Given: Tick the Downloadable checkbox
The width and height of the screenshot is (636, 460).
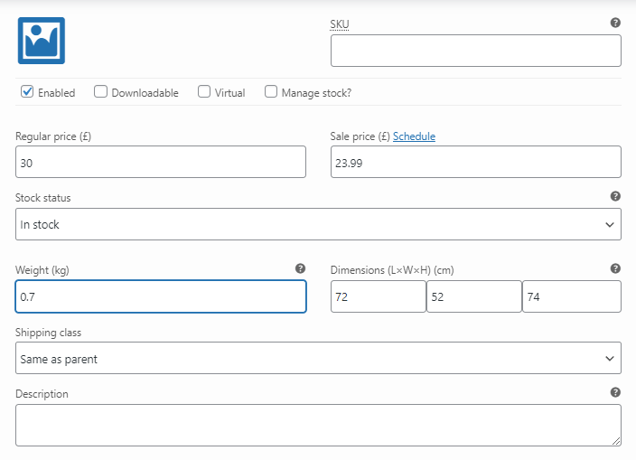Looking at the screenshot, I should point(101,91).
